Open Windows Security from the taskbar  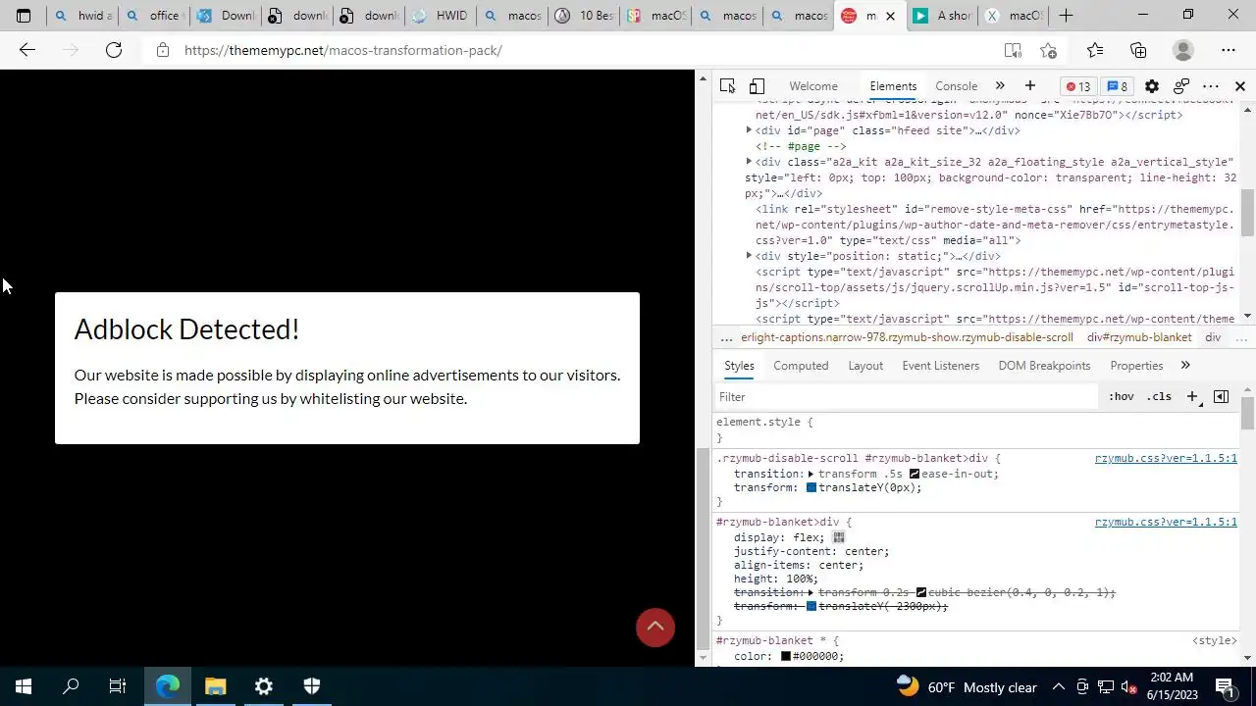coord(312,686)
